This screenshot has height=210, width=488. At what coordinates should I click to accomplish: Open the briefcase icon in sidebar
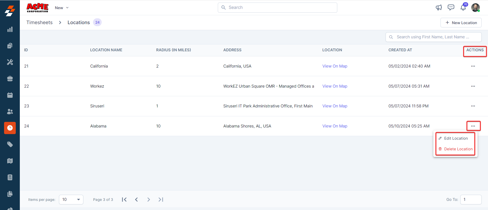coord(10,79)
